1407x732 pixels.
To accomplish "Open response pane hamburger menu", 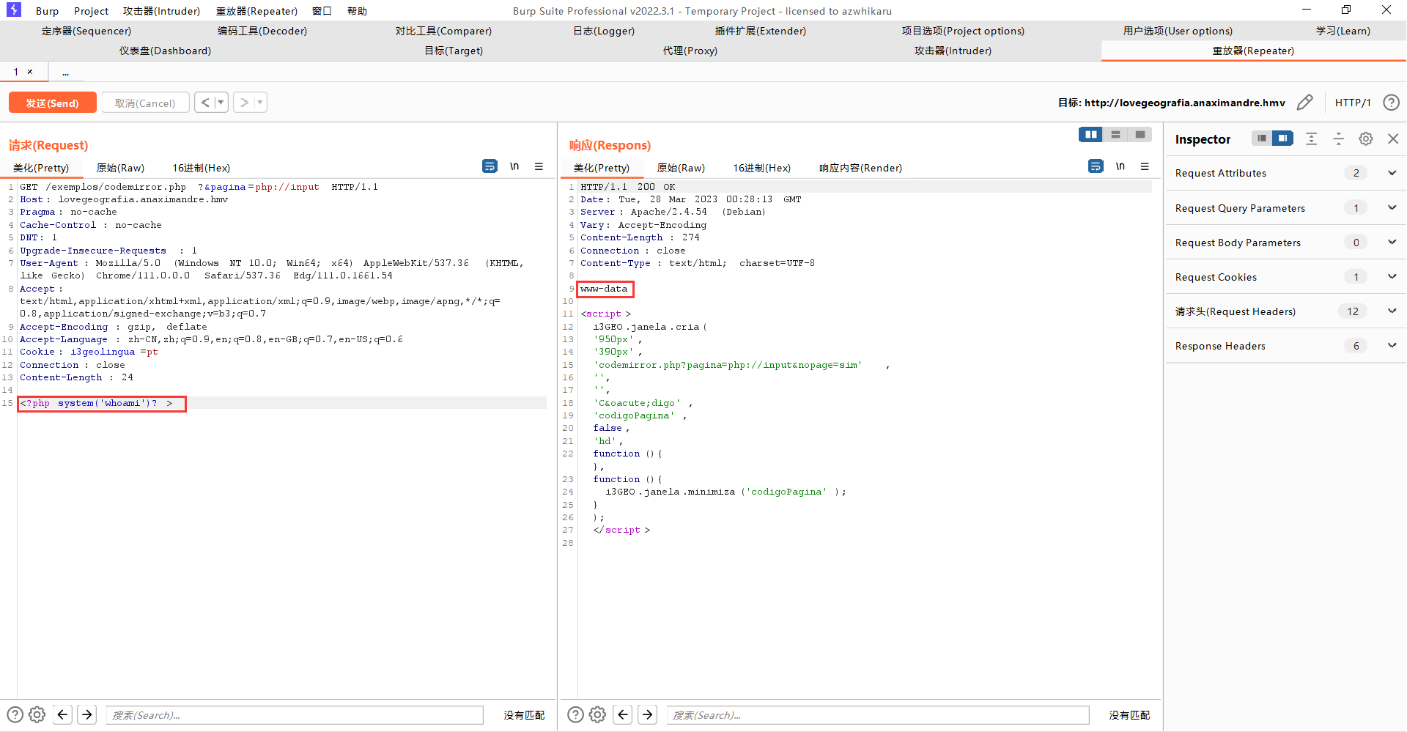I will [x=1145, y=166].
